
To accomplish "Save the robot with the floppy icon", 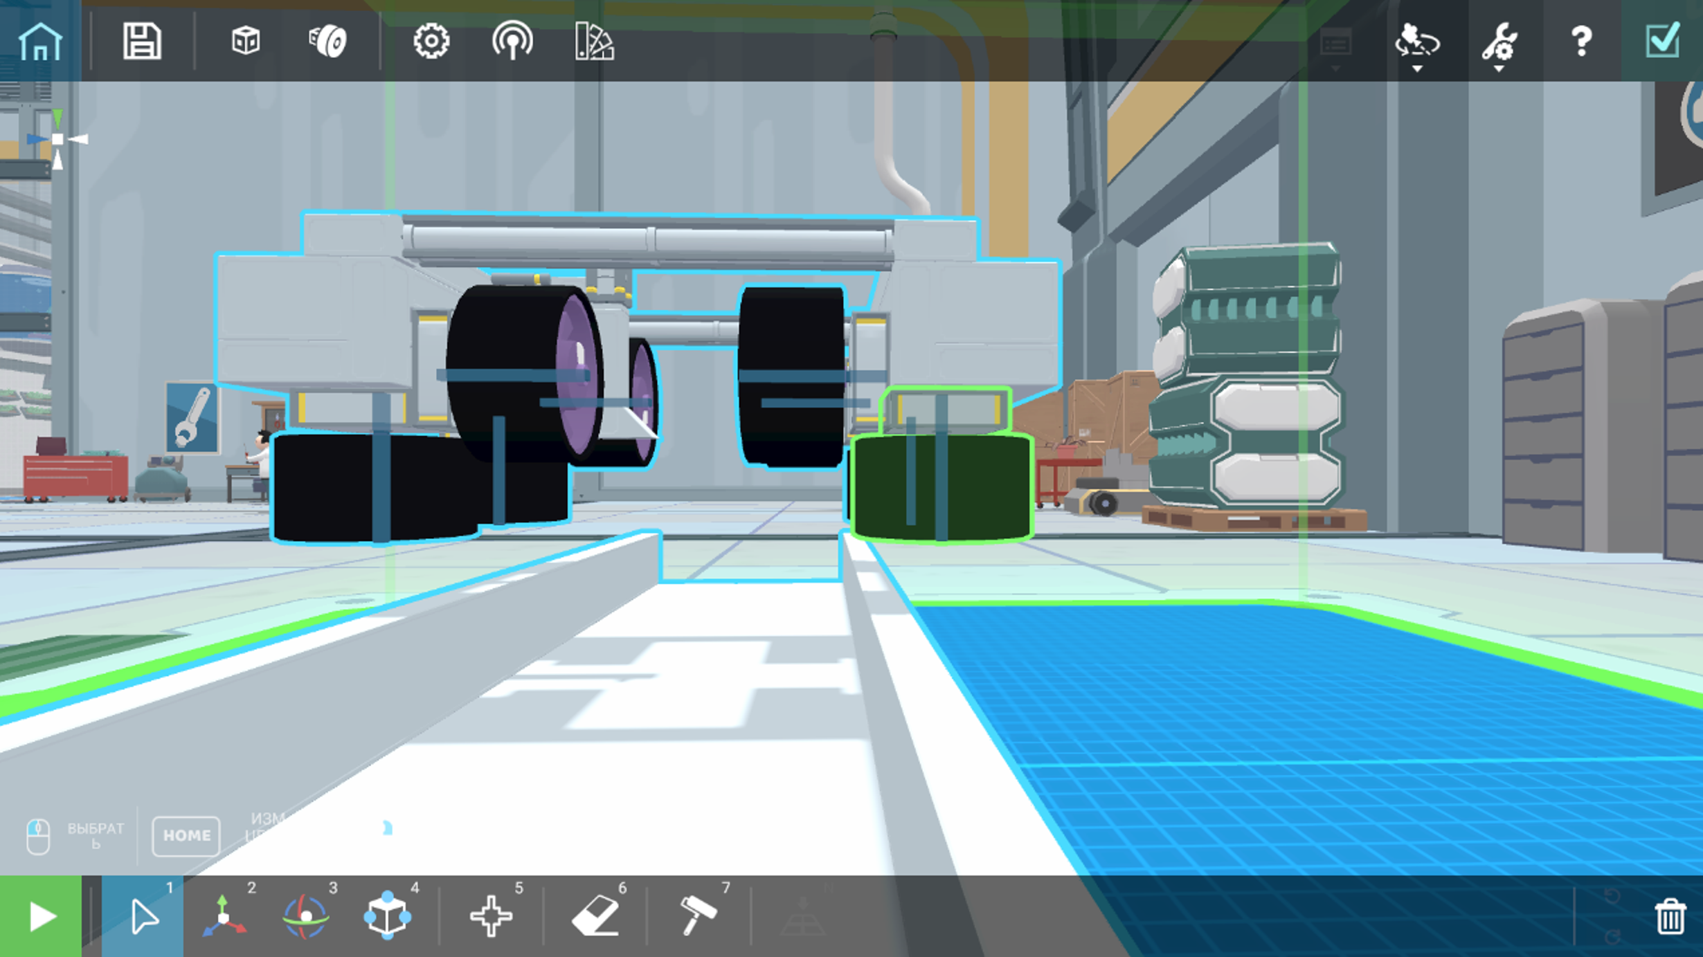I will [142, 42].
